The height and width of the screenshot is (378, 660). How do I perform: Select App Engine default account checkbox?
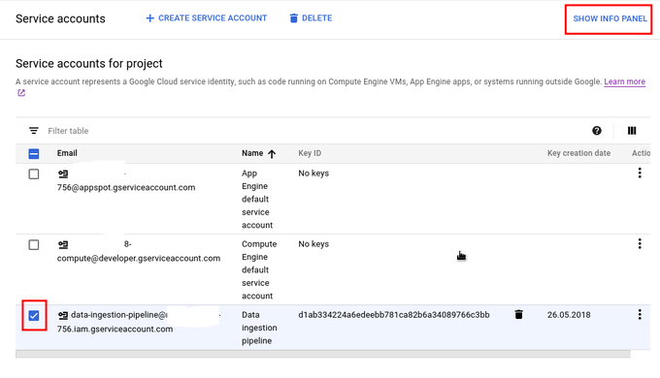pyautogui.click(x=34, y=174)
